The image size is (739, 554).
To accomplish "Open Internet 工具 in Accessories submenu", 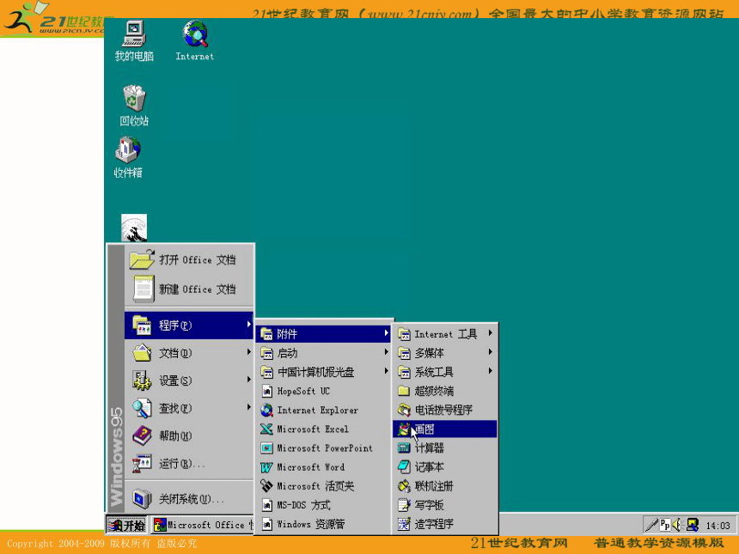I will point(445,334).
